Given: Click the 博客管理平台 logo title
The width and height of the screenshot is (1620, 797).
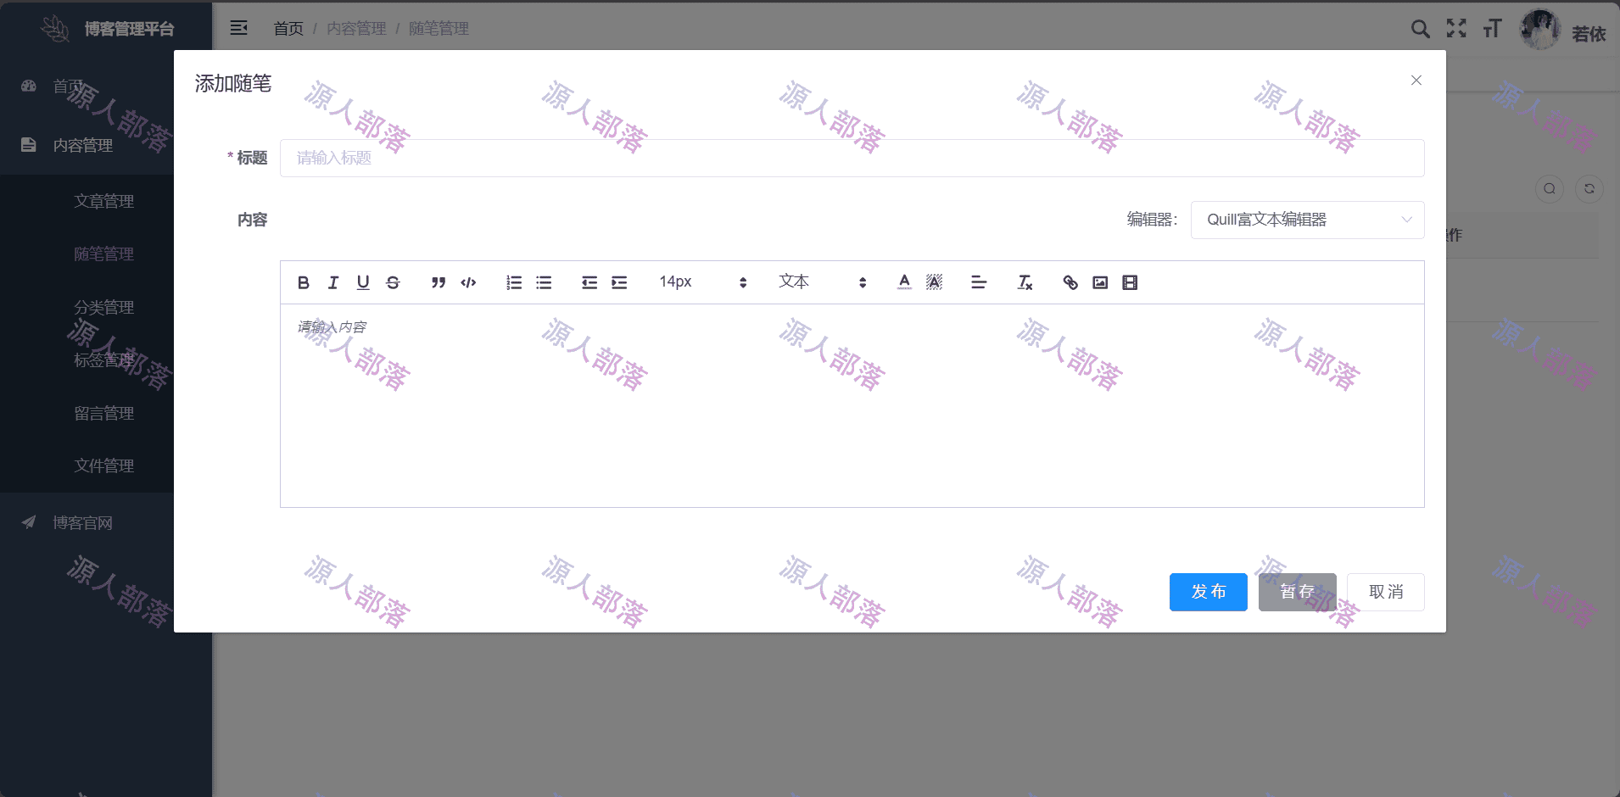Looking at the screenshot, I should point(129,29).
